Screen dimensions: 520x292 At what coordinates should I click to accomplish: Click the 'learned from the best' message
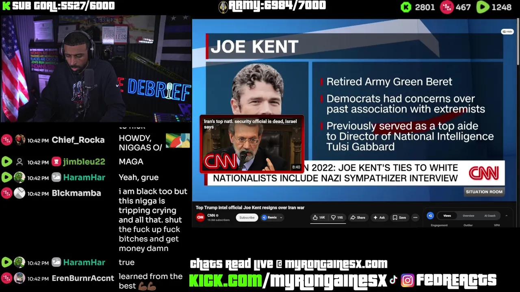click(x=150, y=281)
